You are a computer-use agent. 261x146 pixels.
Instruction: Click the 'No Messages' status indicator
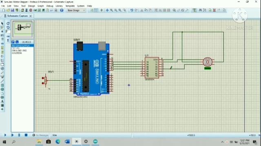(40, 135)
